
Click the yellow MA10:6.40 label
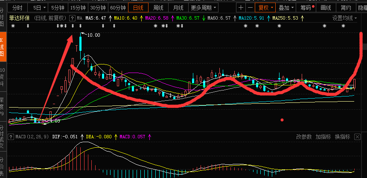(126, 18)
